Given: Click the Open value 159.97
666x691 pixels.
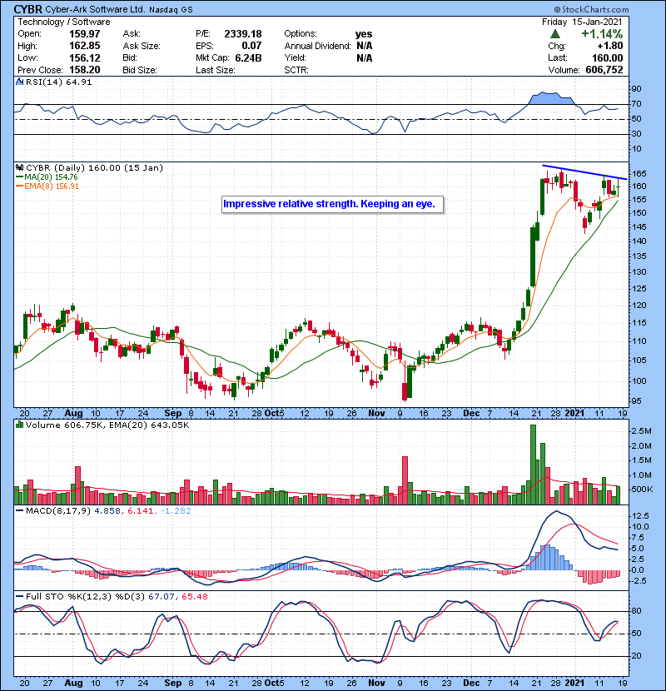Looking at the screenshot, I should tap(85, 34).
